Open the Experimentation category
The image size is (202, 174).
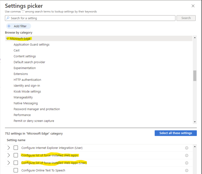pos(25,68)
